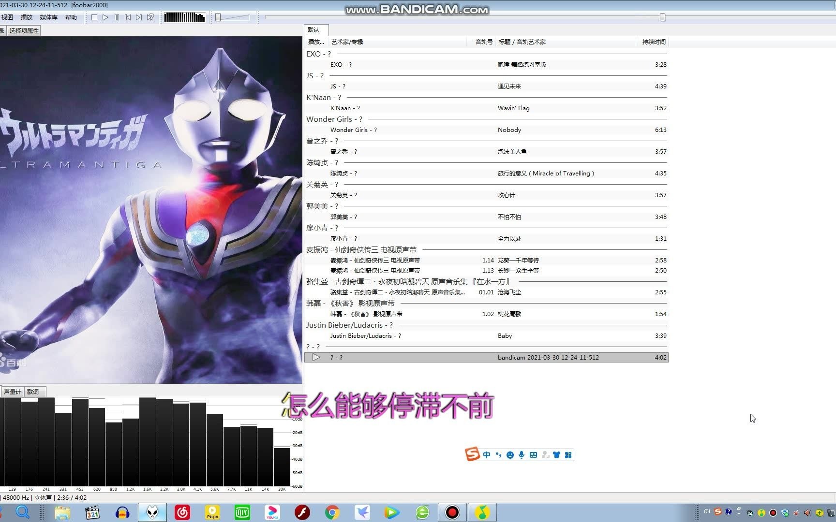The height and width of the screenshot is (522, 836).
Task: Open File Explorer folder in taskbar
Action: [62, 512]
